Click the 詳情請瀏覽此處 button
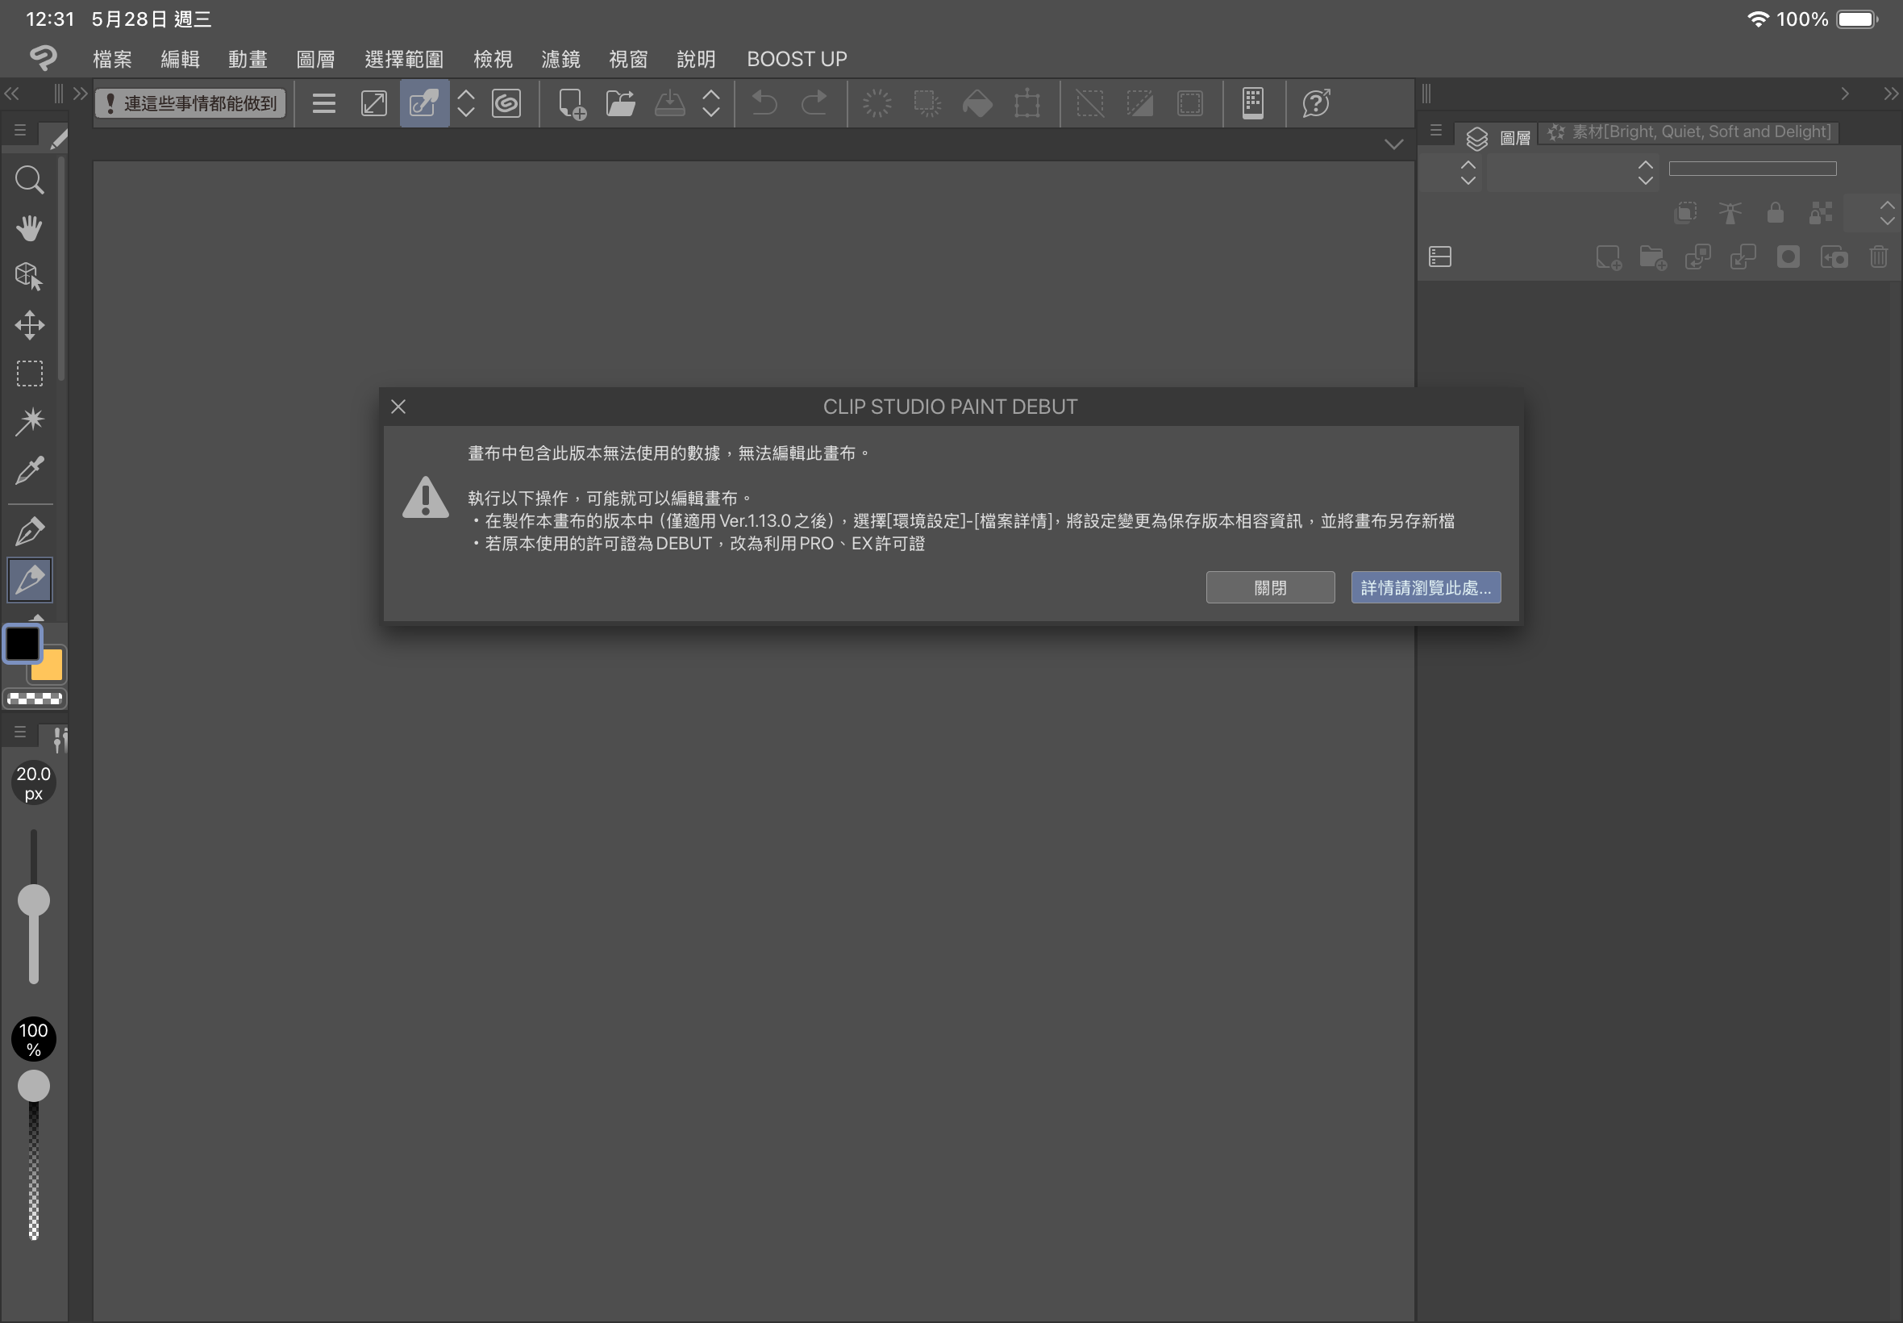 [x=1426, y=588]
